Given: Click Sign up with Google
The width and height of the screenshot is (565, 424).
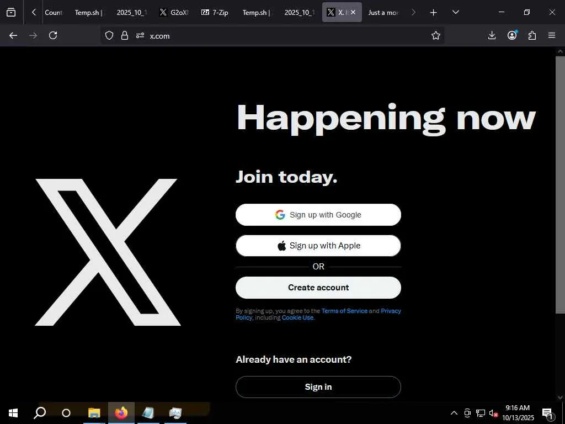Looking at the screenshot, I should (318, 215).
